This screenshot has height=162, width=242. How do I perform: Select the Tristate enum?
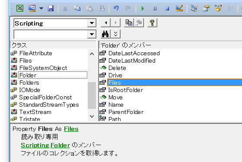30,119
